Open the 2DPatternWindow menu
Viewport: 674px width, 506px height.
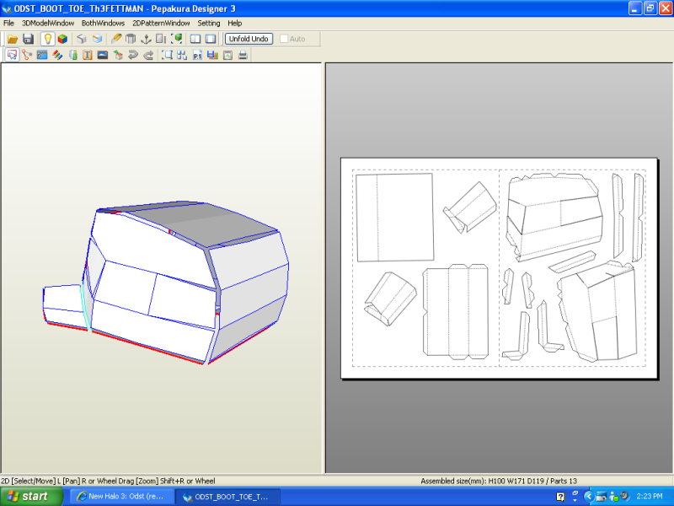click(161, 23)
